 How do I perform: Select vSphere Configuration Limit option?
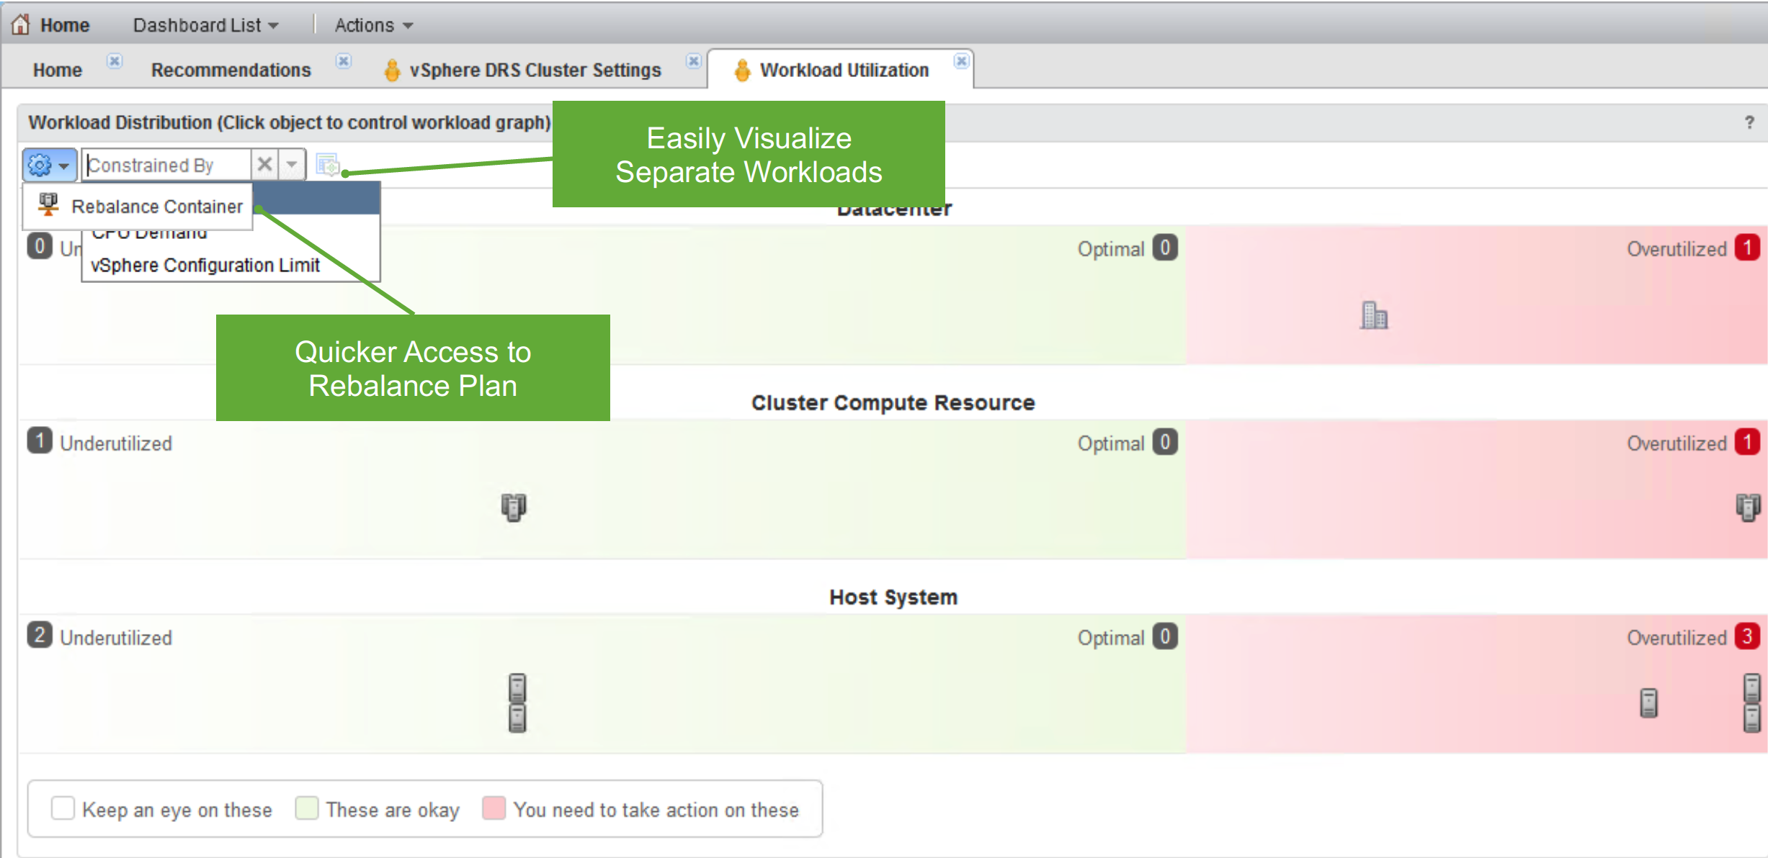tap(205, 265)
